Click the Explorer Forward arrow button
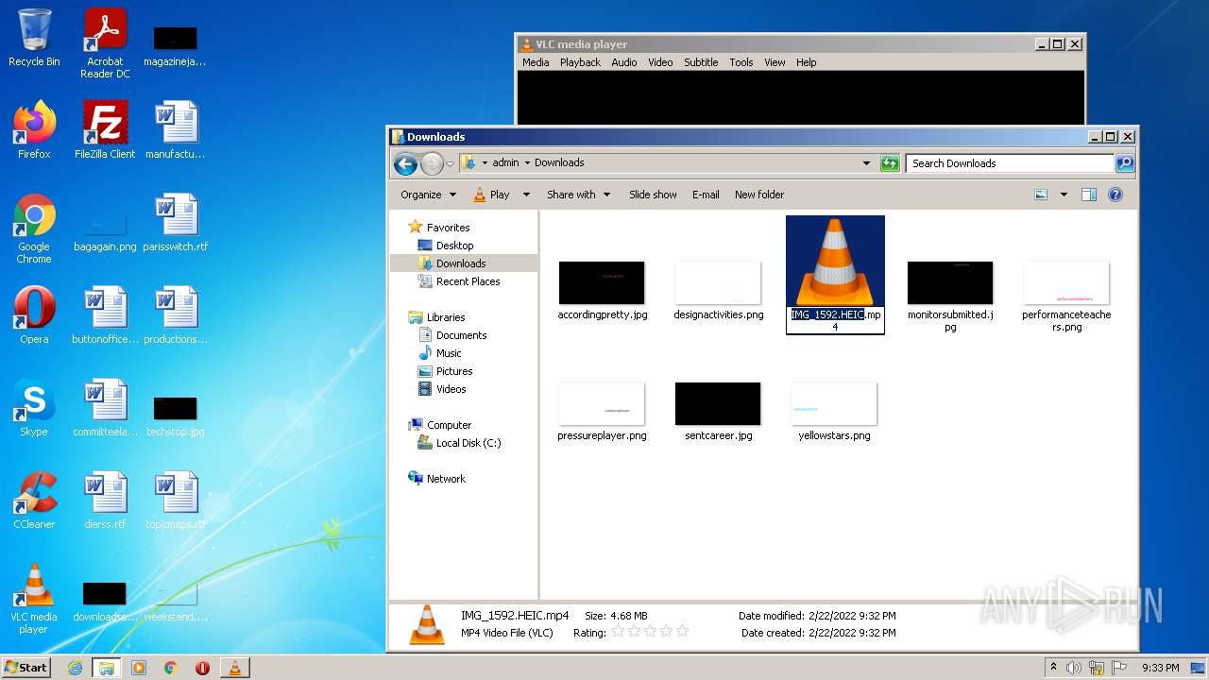Screen dimensions: 1209x680 pyautogui.click(x=432, y=163)
